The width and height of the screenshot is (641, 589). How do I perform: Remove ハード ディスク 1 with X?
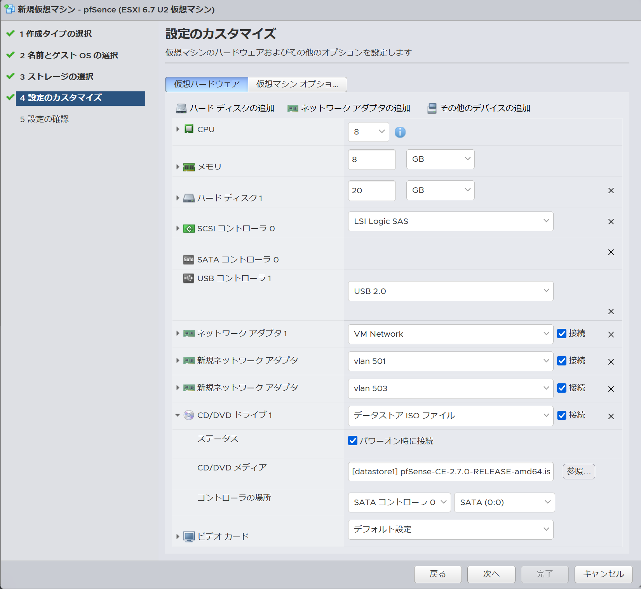coord(611,191)
